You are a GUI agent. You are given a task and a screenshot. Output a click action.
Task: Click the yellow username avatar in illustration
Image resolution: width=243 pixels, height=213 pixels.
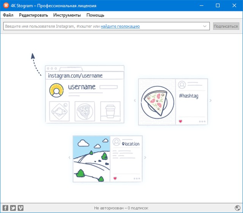[x=56, y=91]
